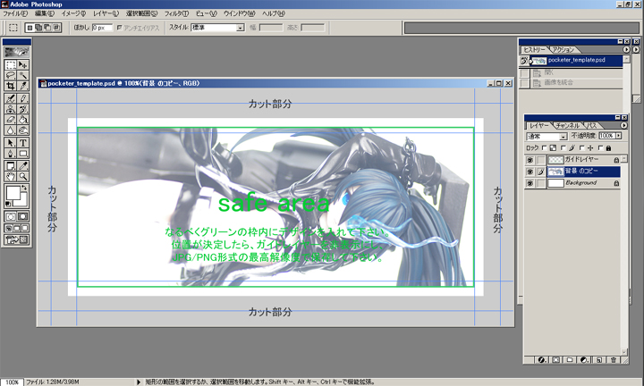The height and width of the screenshot is (386, 644).
Task: Enable lock image pixels checkbox
Action: [x=563, y=147]
